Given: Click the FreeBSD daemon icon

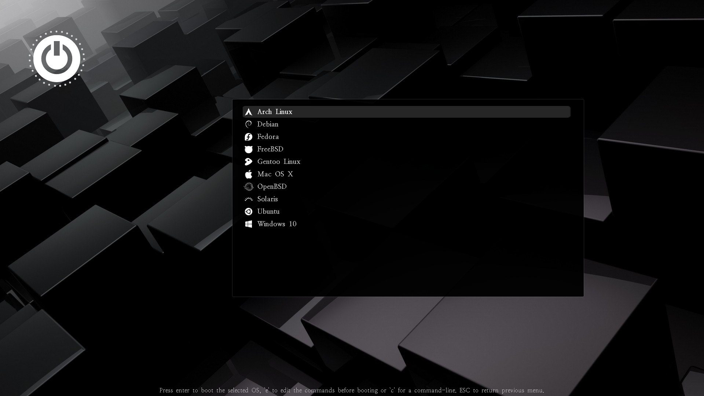Looking at the screenshot, I should (249, 149).
